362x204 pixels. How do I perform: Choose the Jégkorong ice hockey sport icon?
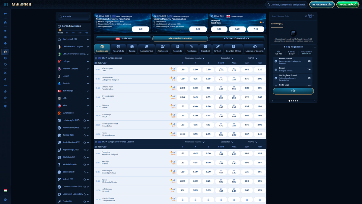pos(163,49)
